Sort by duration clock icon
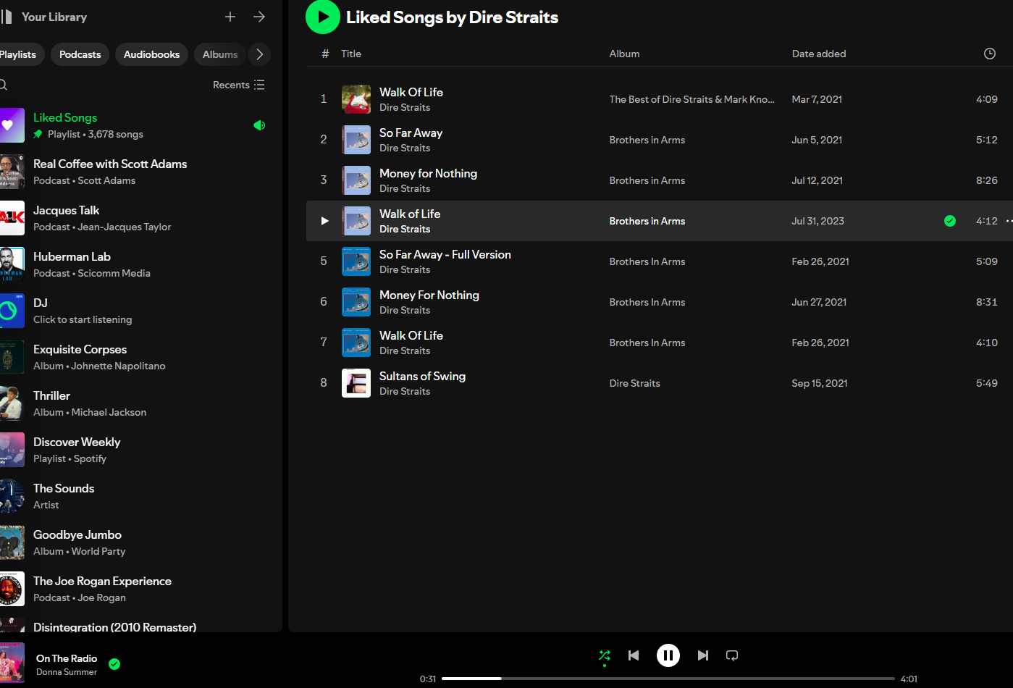Image resolution: width=1013 pixels, height=688 pixels. click(x=990, y=54)
